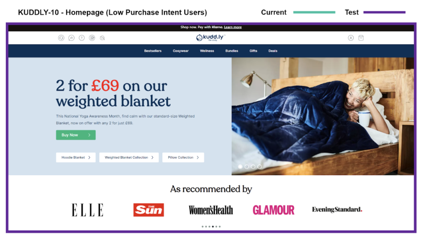This screenshot has height=240, width=423.
Task: Click the kudd.ly logo
Action: click(211, 38)
